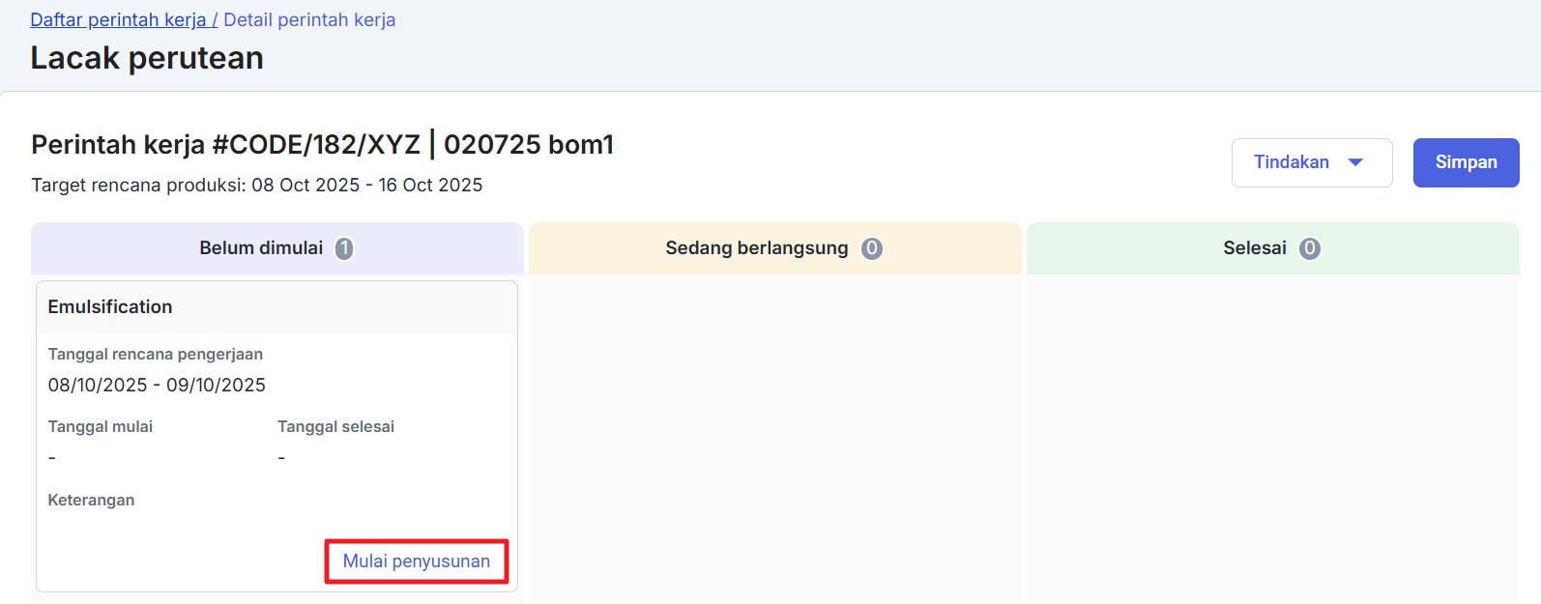This screenshot has height=604, width=1541.
Task: Save changes with the Simpan button
Action: tap(1466, 162)
